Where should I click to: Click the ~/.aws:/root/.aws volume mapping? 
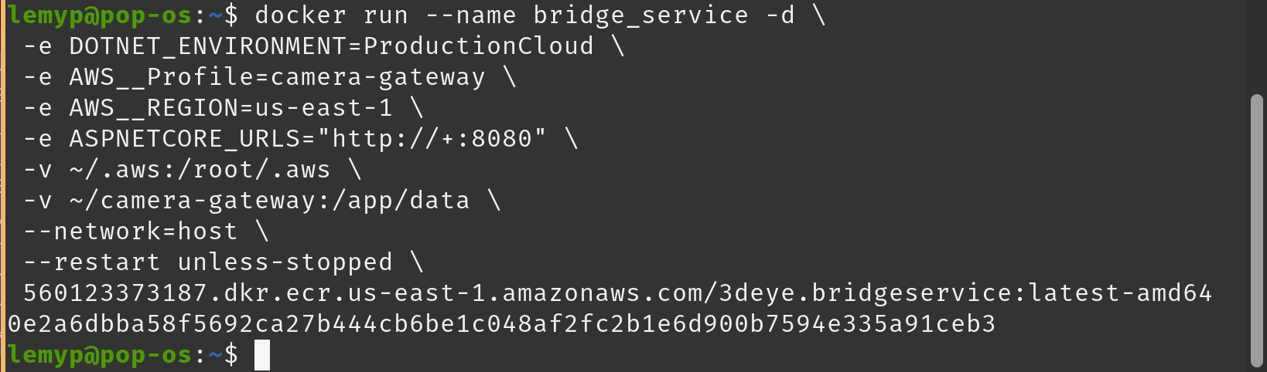click(x=200, y=170)
